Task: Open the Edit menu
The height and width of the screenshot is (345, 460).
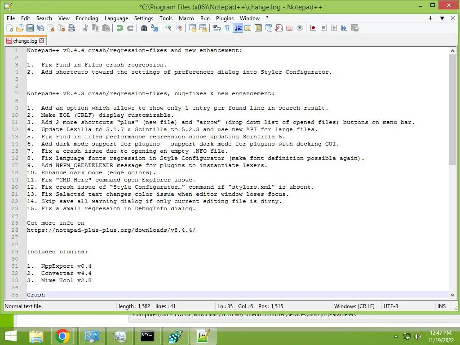Action: click(x=26, y=18)
